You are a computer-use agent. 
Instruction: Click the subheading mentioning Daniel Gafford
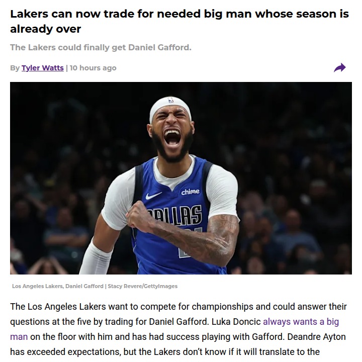[101, 47]
